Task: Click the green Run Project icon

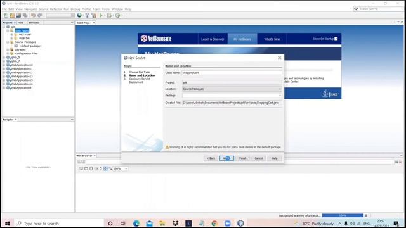Action: click(101, 15)
